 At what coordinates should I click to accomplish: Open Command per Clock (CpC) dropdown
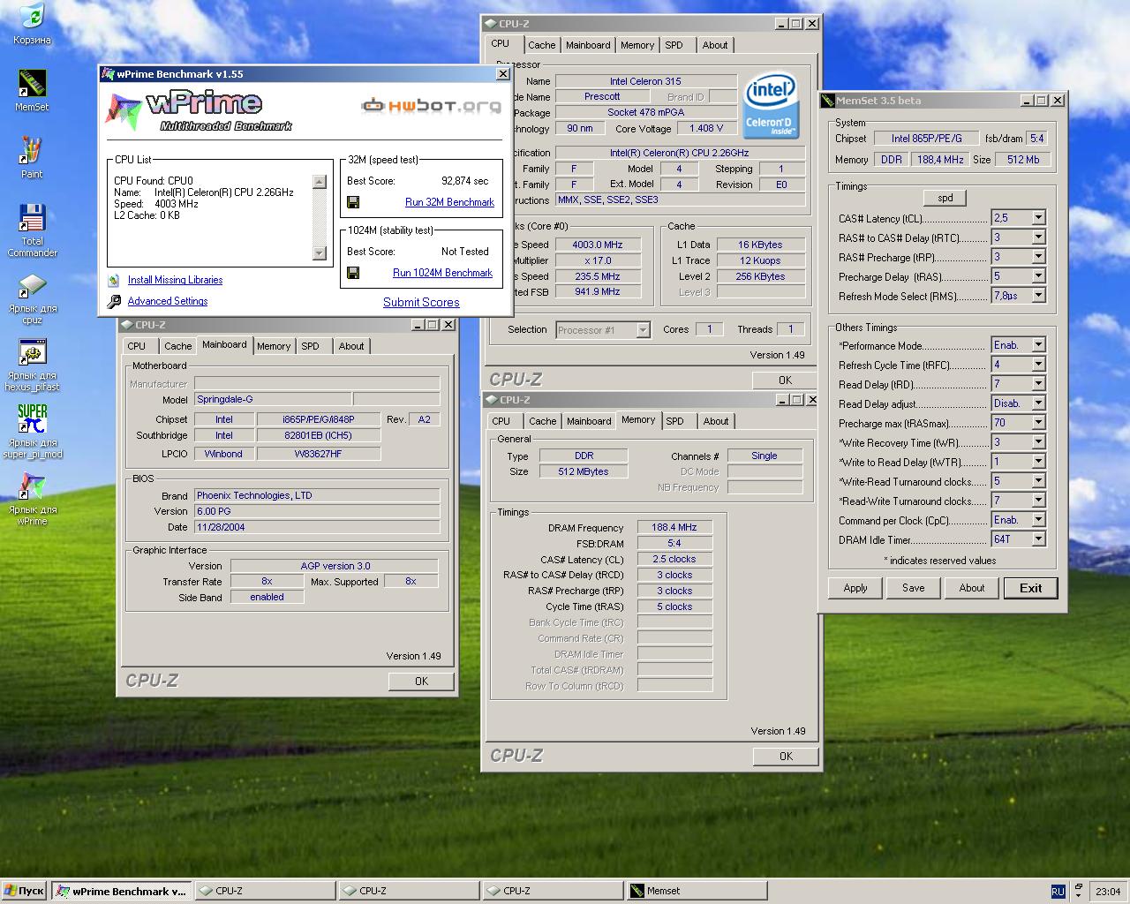click(1038, 519)
